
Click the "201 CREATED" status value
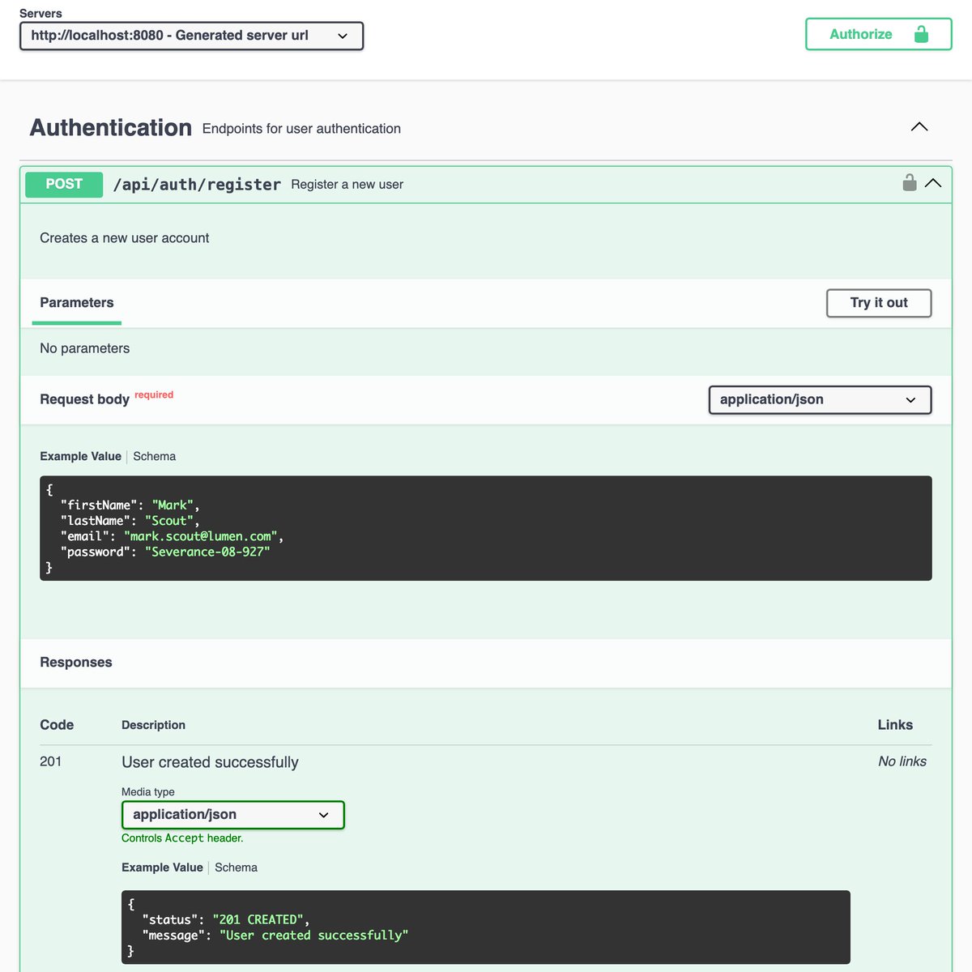tap(258, 919)
